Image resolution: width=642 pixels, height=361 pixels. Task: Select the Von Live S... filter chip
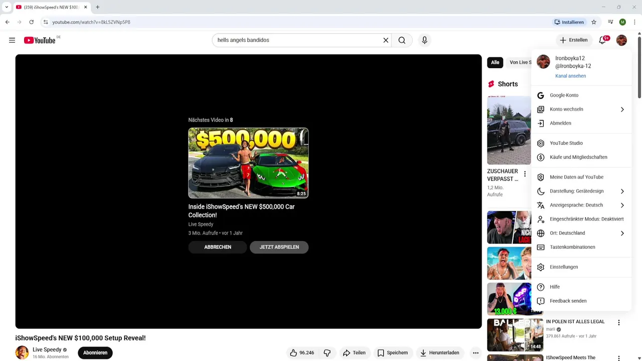click(x=519, y=63)
